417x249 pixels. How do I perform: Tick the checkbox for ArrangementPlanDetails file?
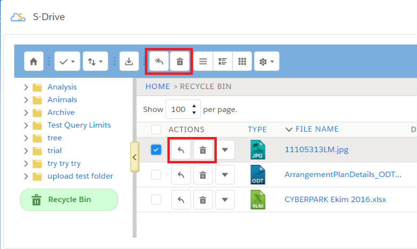point(156,174)
